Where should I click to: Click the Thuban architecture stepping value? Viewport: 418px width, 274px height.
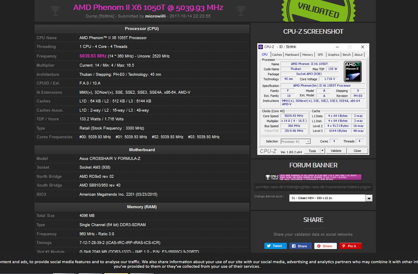pyautogui.click(x=120, y=75)
